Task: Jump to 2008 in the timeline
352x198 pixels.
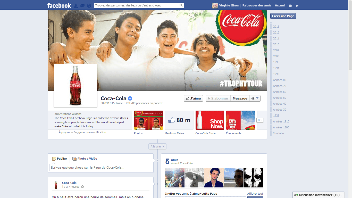Action: coord(276,56)
